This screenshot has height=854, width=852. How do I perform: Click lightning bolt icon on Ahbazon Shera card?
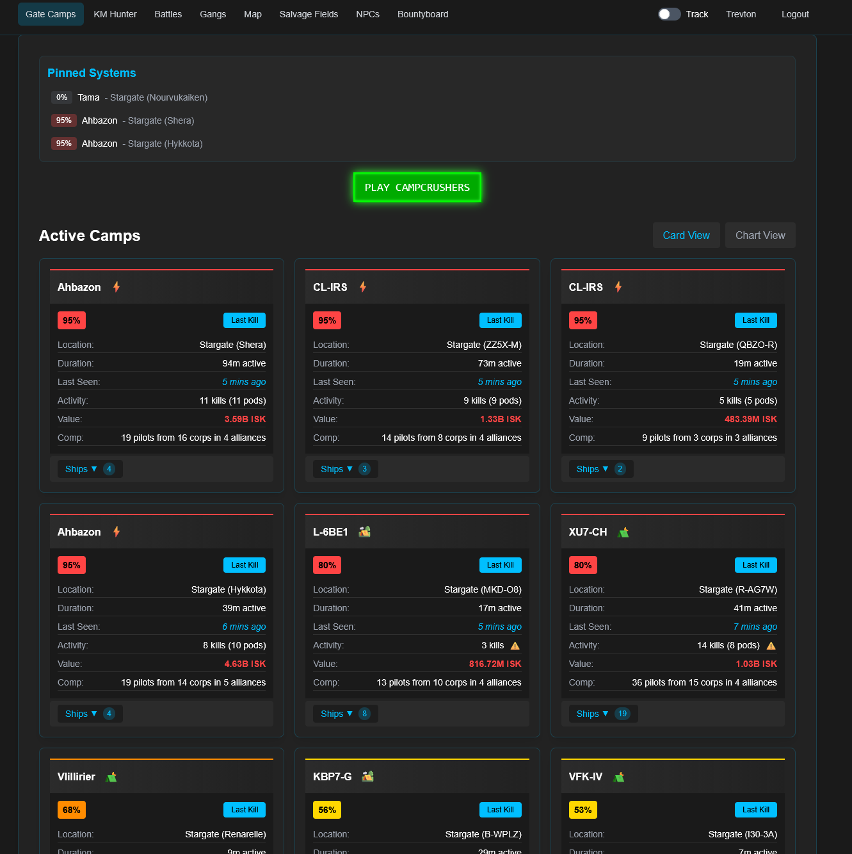[117, 287]
